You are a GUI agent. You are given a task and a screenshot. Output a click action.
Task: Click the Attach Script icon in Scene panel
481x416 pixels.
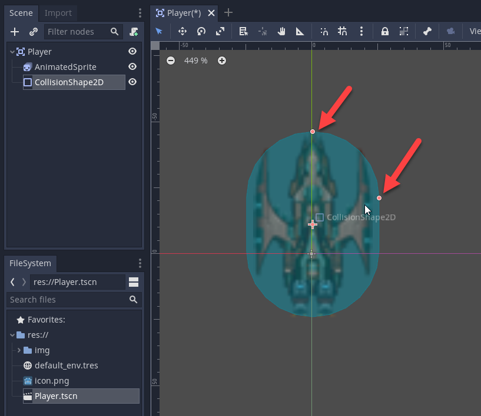click(x=134, y=32)
